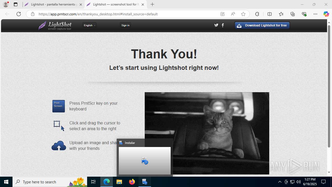This screenshot has height=187, width=332.
Task: Select the Lightshot screenshot tool tab
Action: coord(115,4)
